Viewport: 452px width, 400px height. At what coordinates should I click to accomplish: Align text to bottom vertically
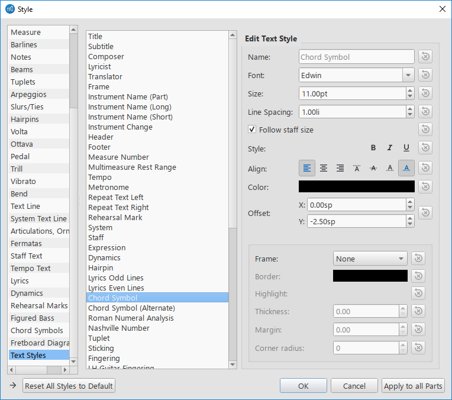tap(390, 168)
